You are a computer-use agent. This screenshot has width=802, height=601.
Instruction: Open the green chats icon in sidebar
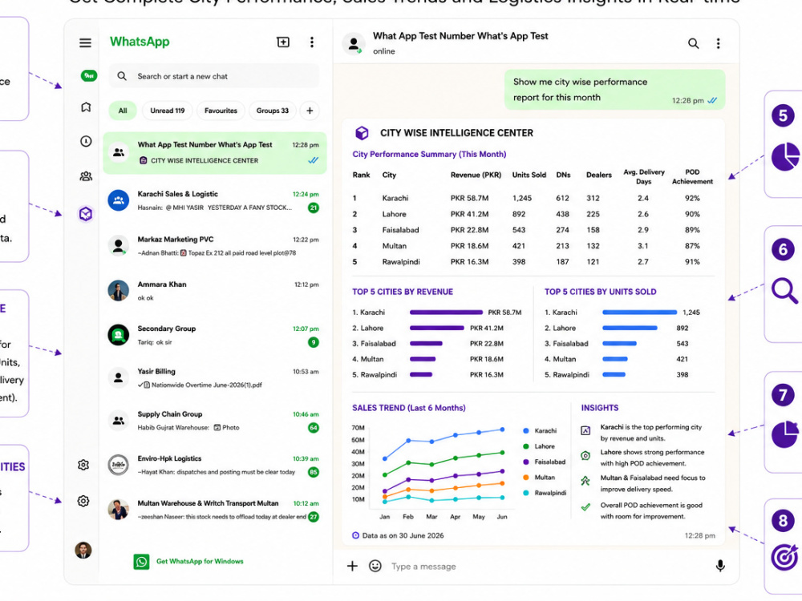click(x=88, y=75)
